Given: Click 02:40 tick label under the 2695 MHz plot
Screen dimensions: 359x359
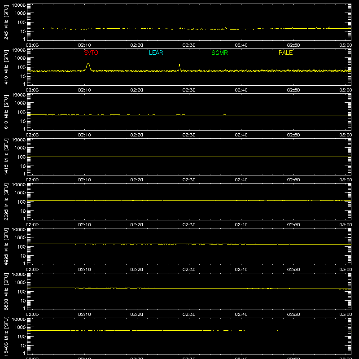Looking at the screenshot, I should 241,225.
